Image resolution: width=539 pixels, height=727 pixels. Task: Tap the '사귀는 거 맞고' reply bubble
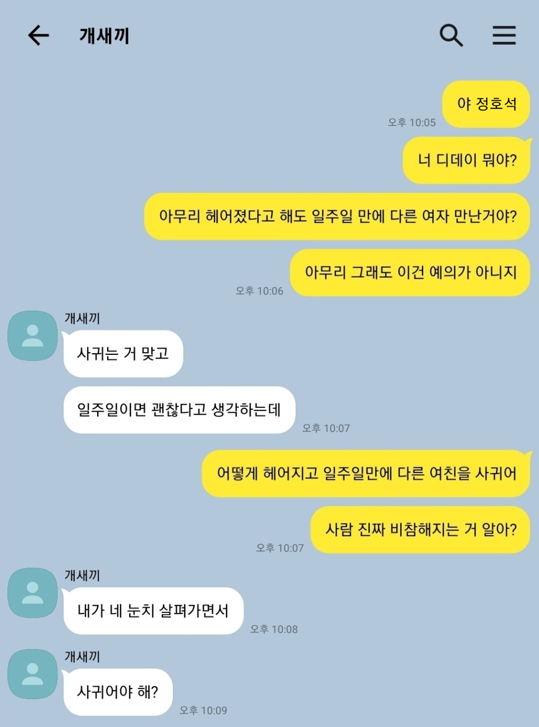click(x=123, y=354)
